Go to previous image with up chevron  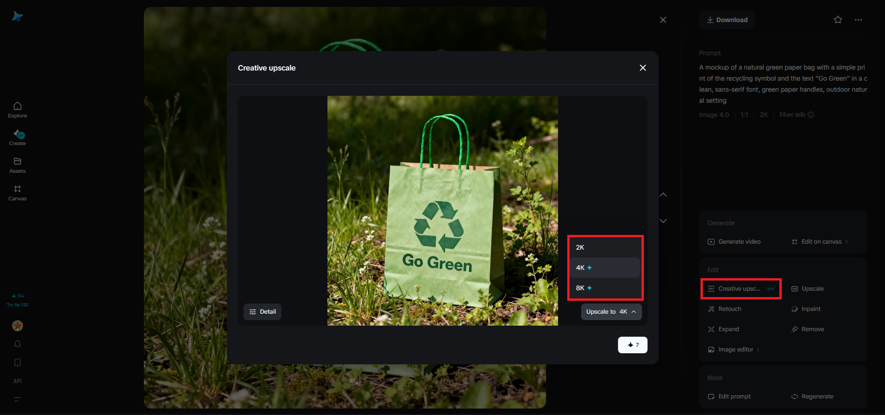[663, 195]
